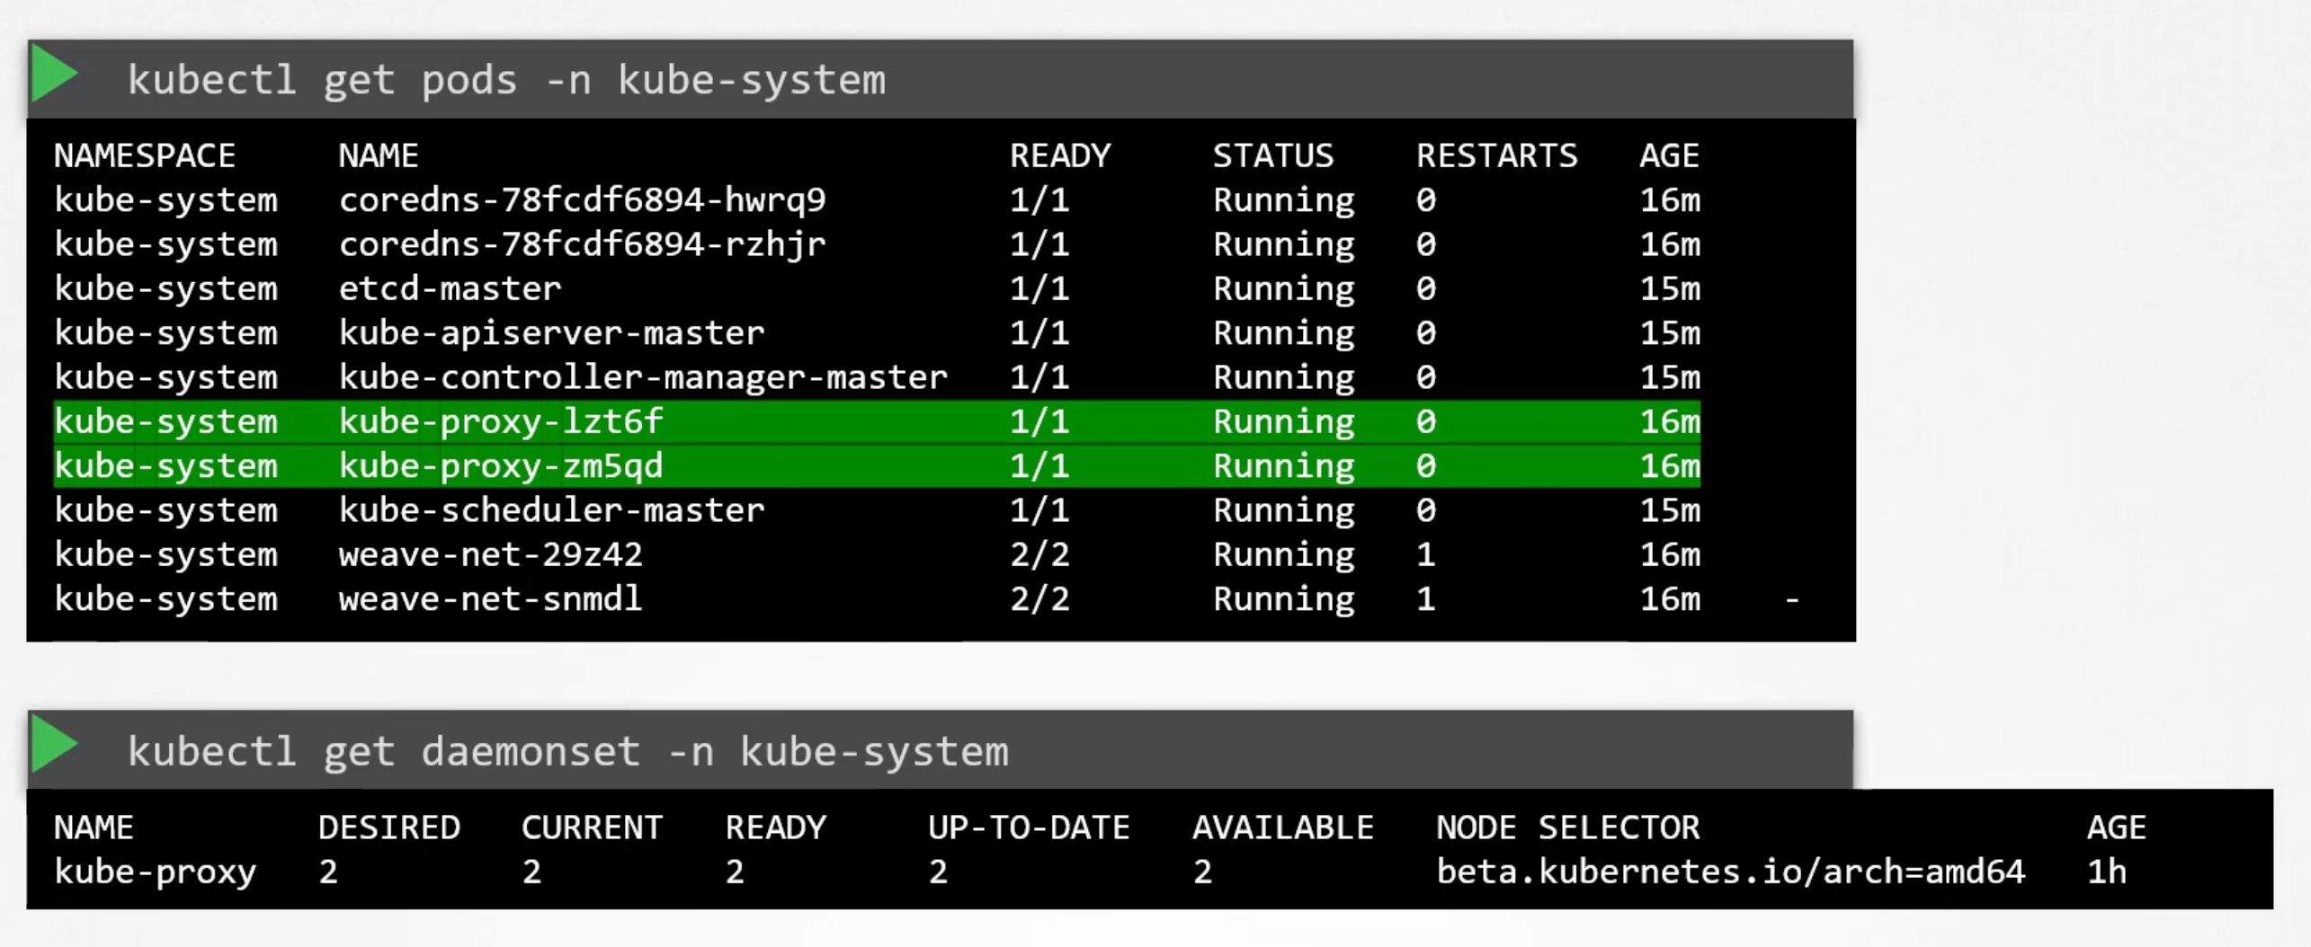Click the Running status of etcd-master

coord(1283,288)
